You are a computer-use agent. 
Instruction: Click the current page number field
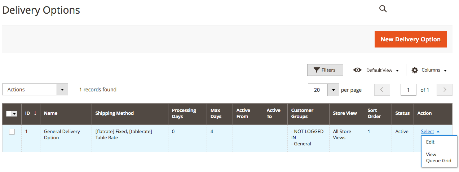click(x=409, y=90)
